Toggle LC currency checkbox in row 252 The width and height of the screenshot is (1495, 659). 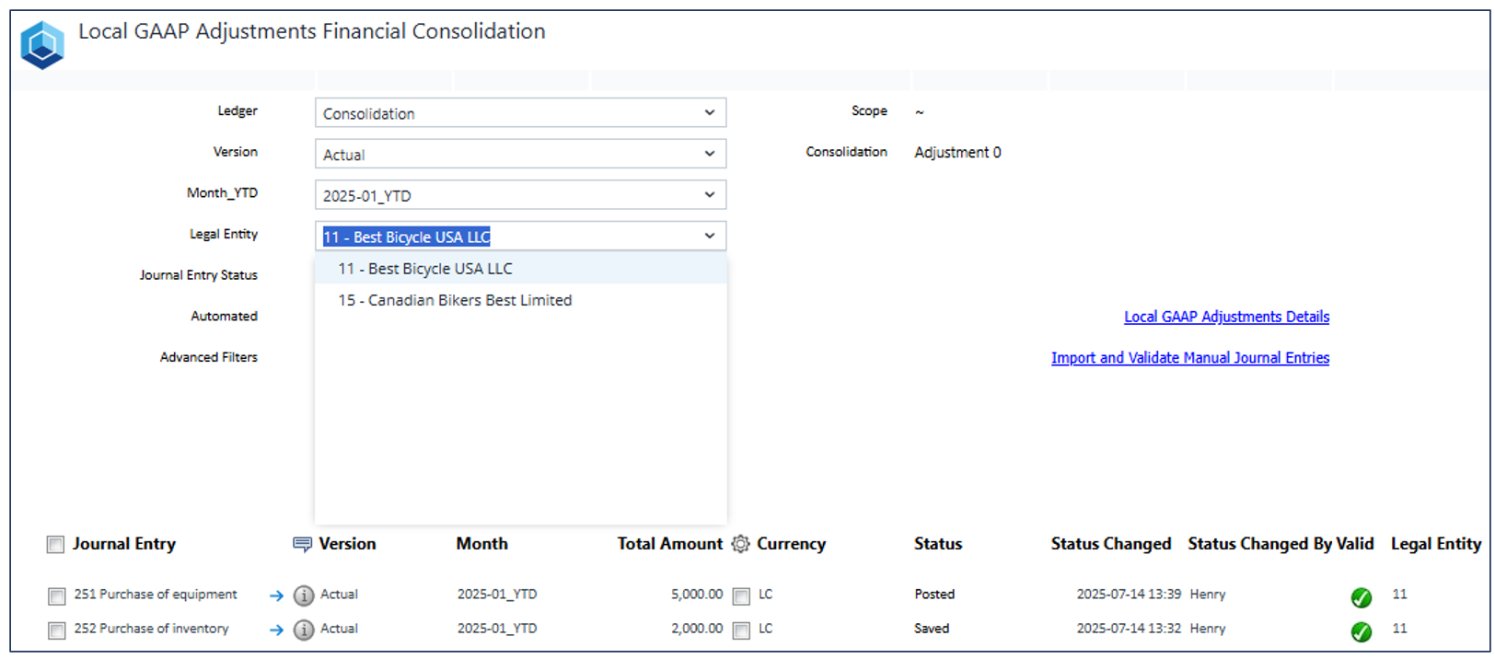[x=741, y=630]
